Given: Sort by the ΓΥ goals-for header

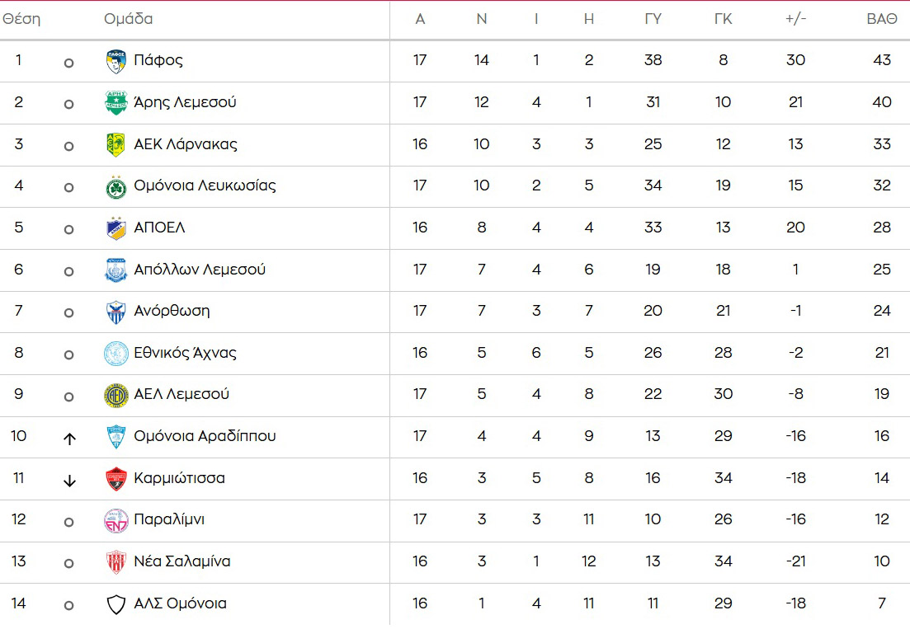Looking at the screenshot, I should (653, 20).
